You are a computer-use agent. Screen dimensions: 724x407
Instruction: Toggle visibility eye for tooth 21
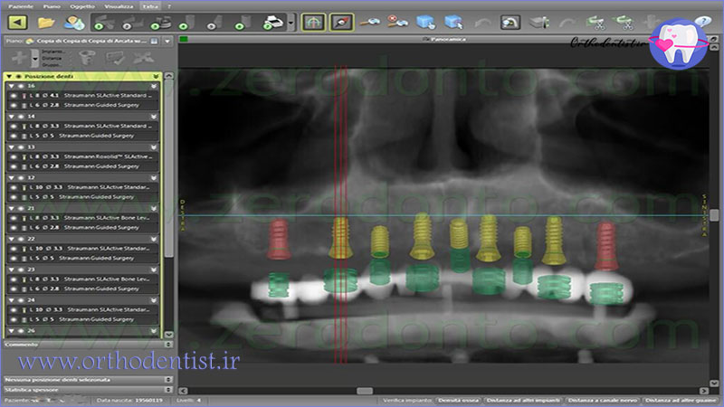pyautogui.click(x=21, y=209)
